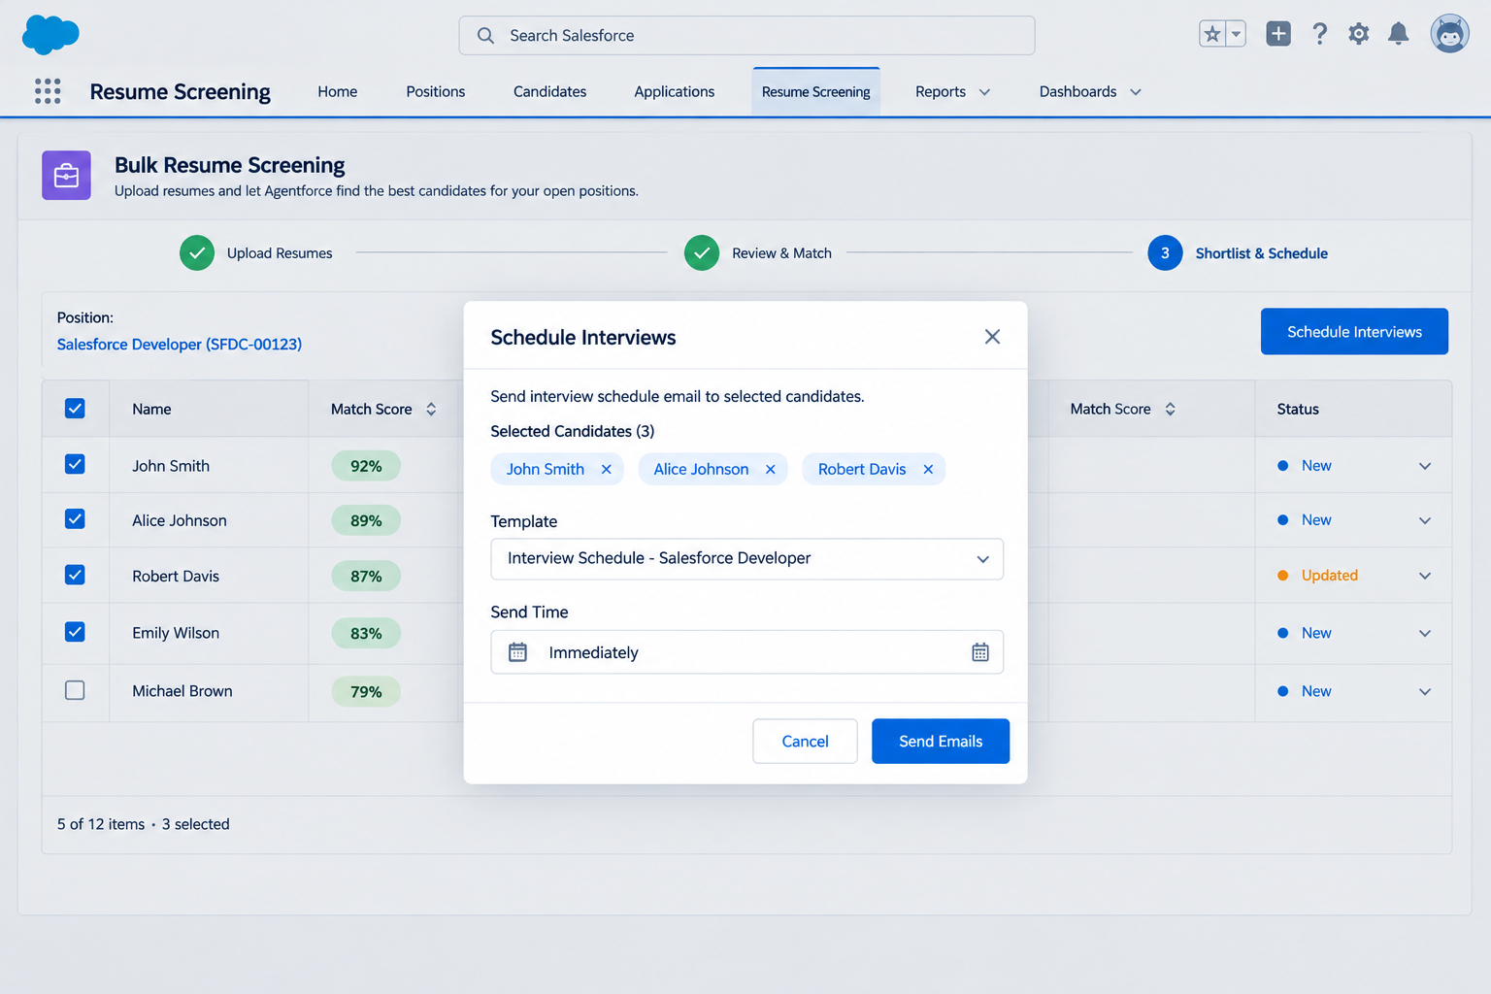Click the Upload Resumes completed step checkmark

pyautogui.click(x=197, y=253)
